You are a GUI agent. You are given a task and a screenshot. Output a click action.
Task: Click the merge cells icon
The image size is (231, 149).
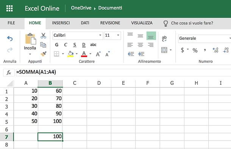tap(164, 50)
